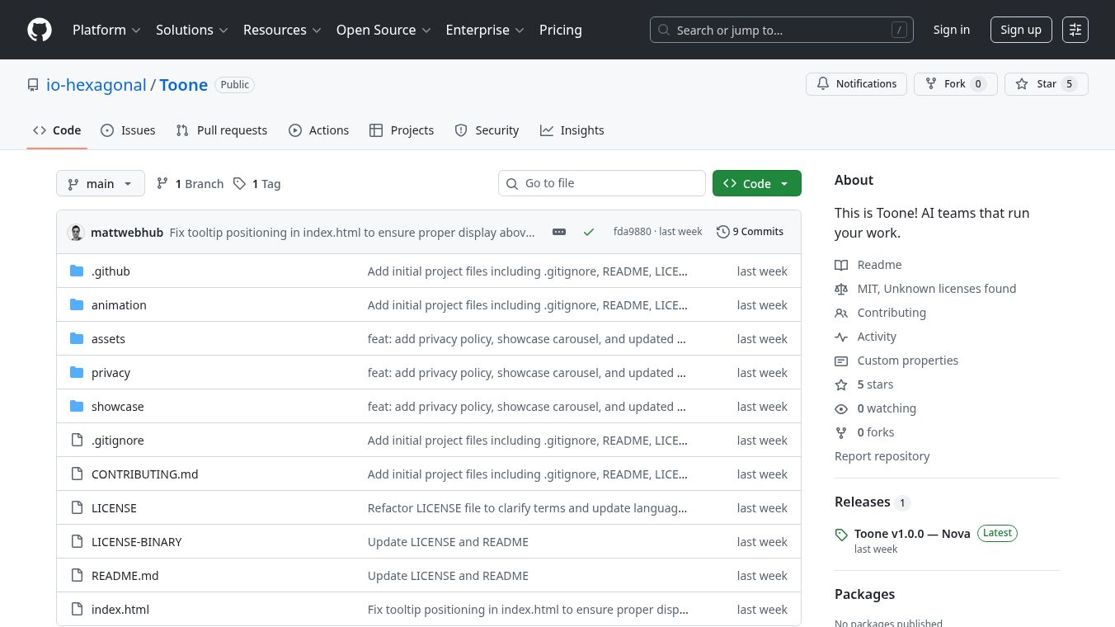Click the GitHub logo icon
The height and width of the screenshot is (627, 1115).
click(x=40, y=30)
